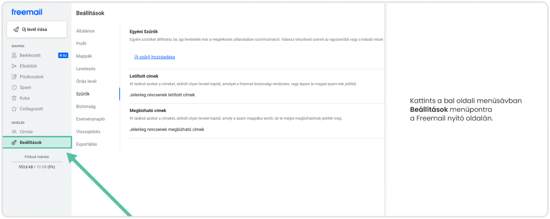Select the Mappák settings tab
This screenshot has height=219, width=550.
pos(84,56)
